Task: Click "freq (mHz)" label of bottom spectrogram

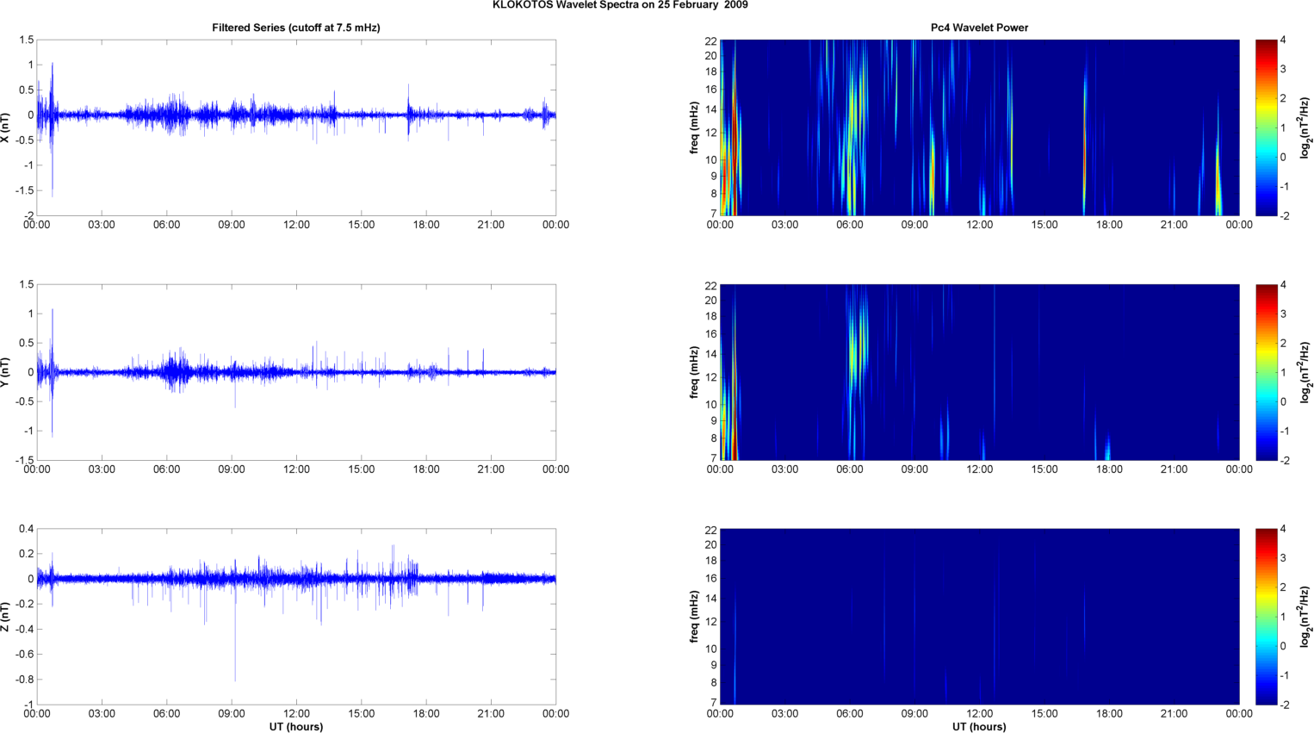Action: click(694, 617)
